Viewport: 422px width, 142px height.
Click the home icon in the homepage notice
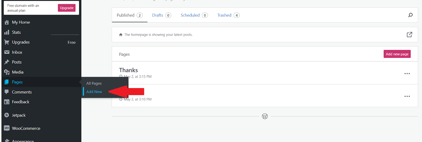[121, 35]
